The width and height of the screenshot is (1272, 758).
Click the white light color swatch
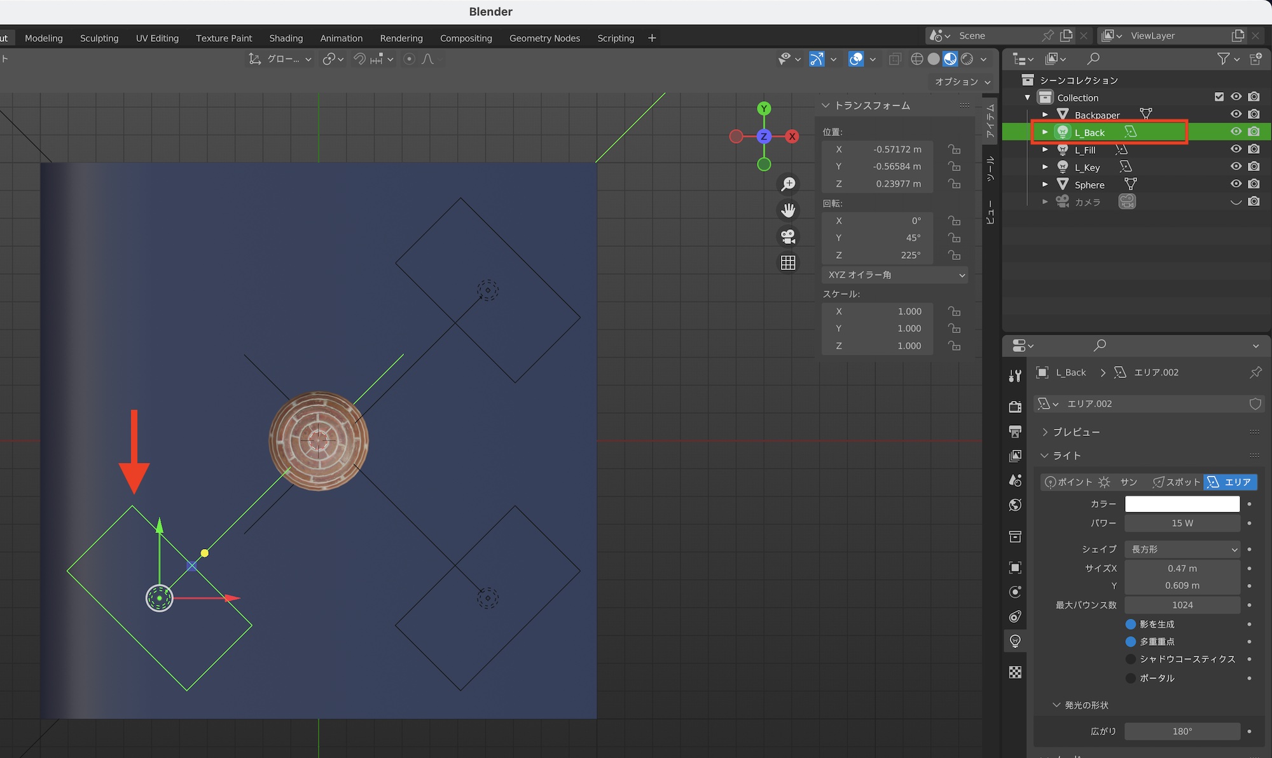coord(1182,504)
